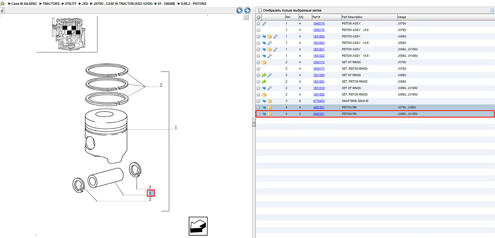Screen dimensions: 495x238
Task: Click the box icon in the 1931002 row
Action: tap(270, 37)
